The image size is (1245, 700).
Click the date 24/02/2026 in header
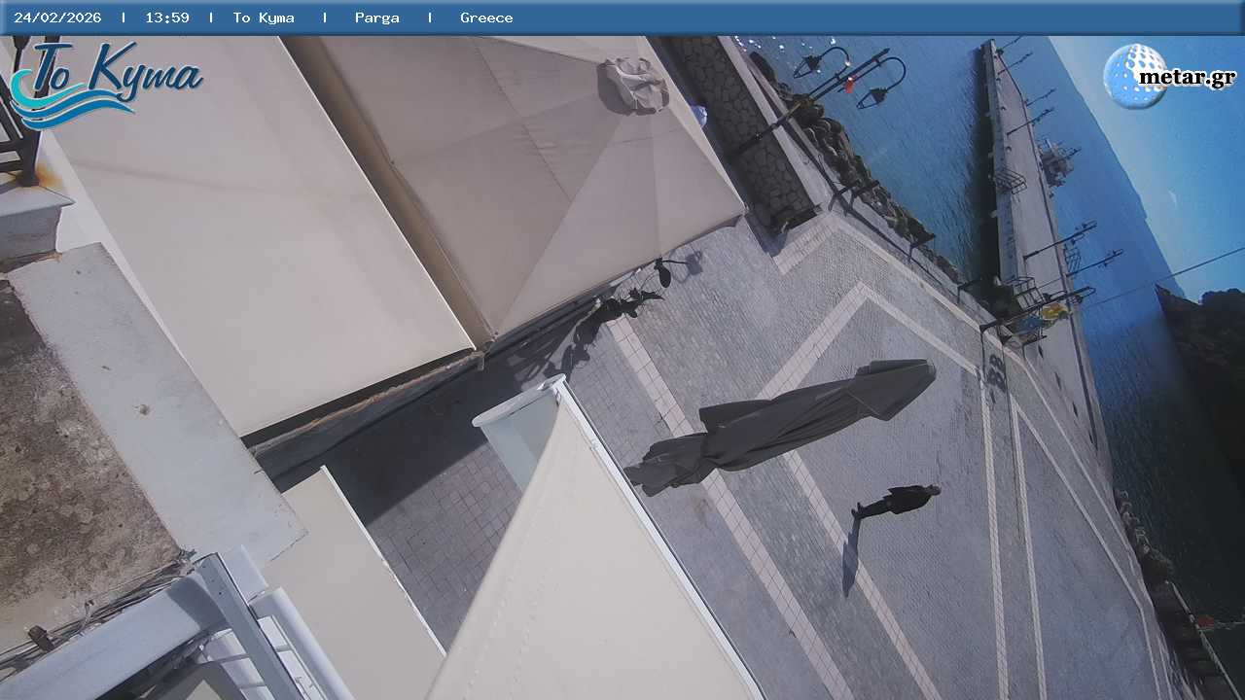tap(57, 17)
